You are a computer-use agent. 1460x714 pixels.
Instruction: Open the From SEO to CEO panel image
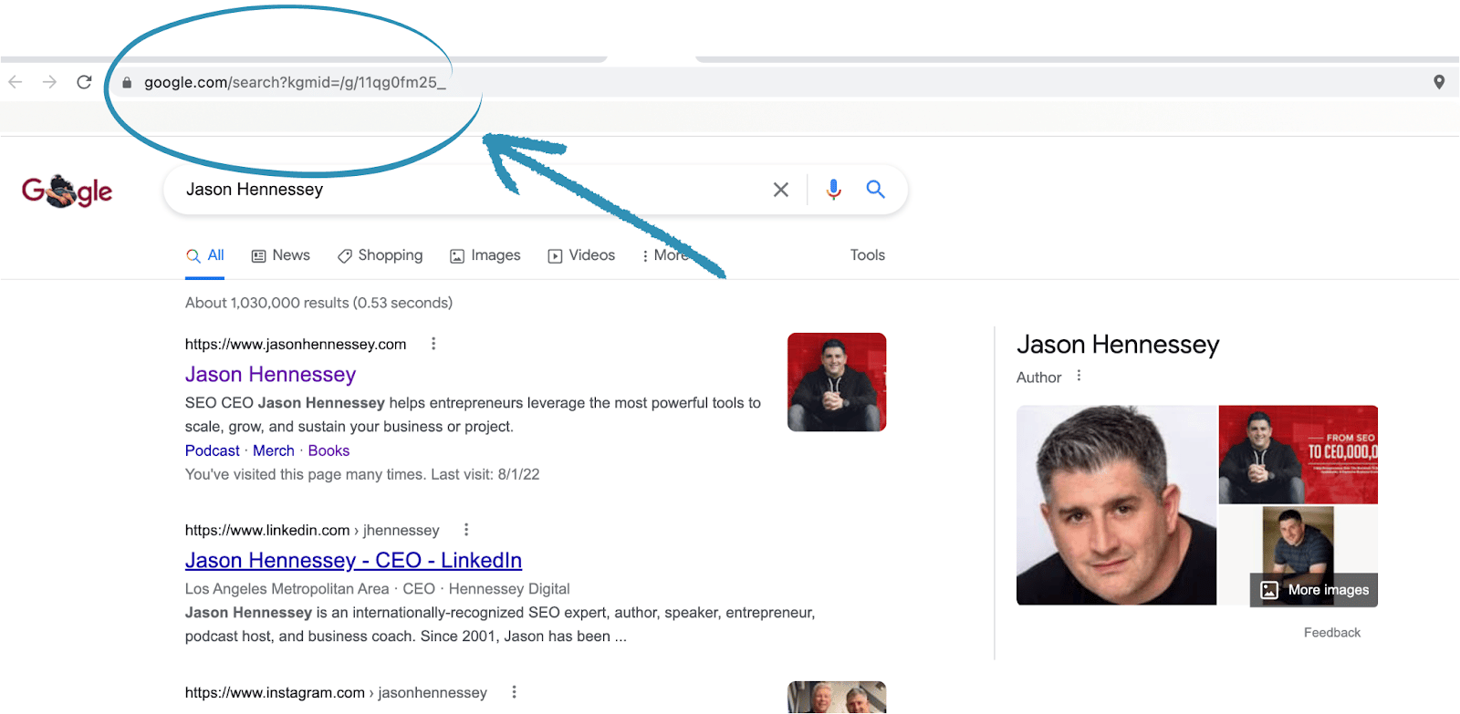1298,454
